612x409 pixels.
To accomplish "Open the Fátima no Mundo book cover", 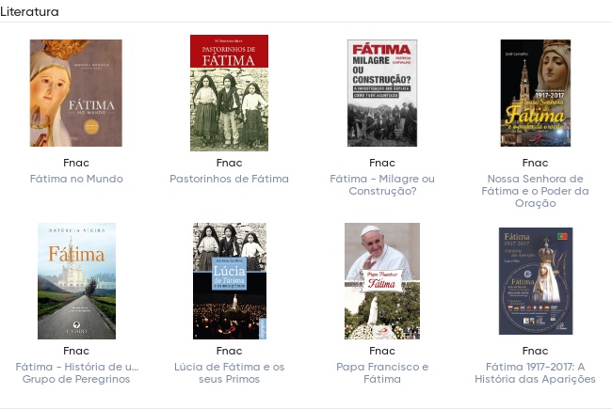I will [x=76, y=93].
